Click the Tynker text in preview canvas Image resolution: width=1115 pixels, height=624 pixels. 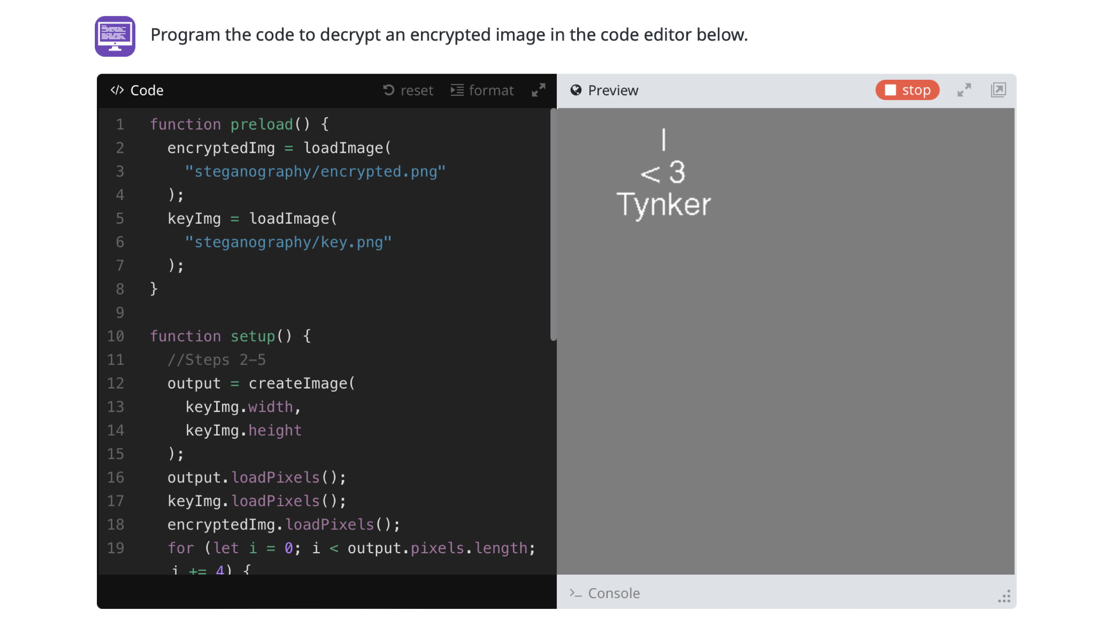coord(663,204)
